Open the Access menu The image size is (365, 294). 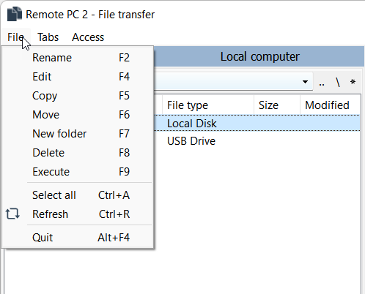coord(88,37)
